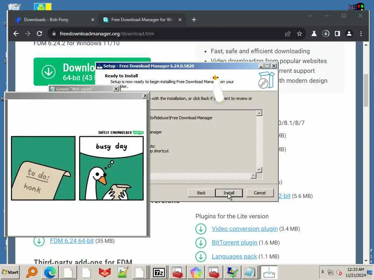
Task: Cancel the Free Download Manager setup
Action: coord(260,193)
